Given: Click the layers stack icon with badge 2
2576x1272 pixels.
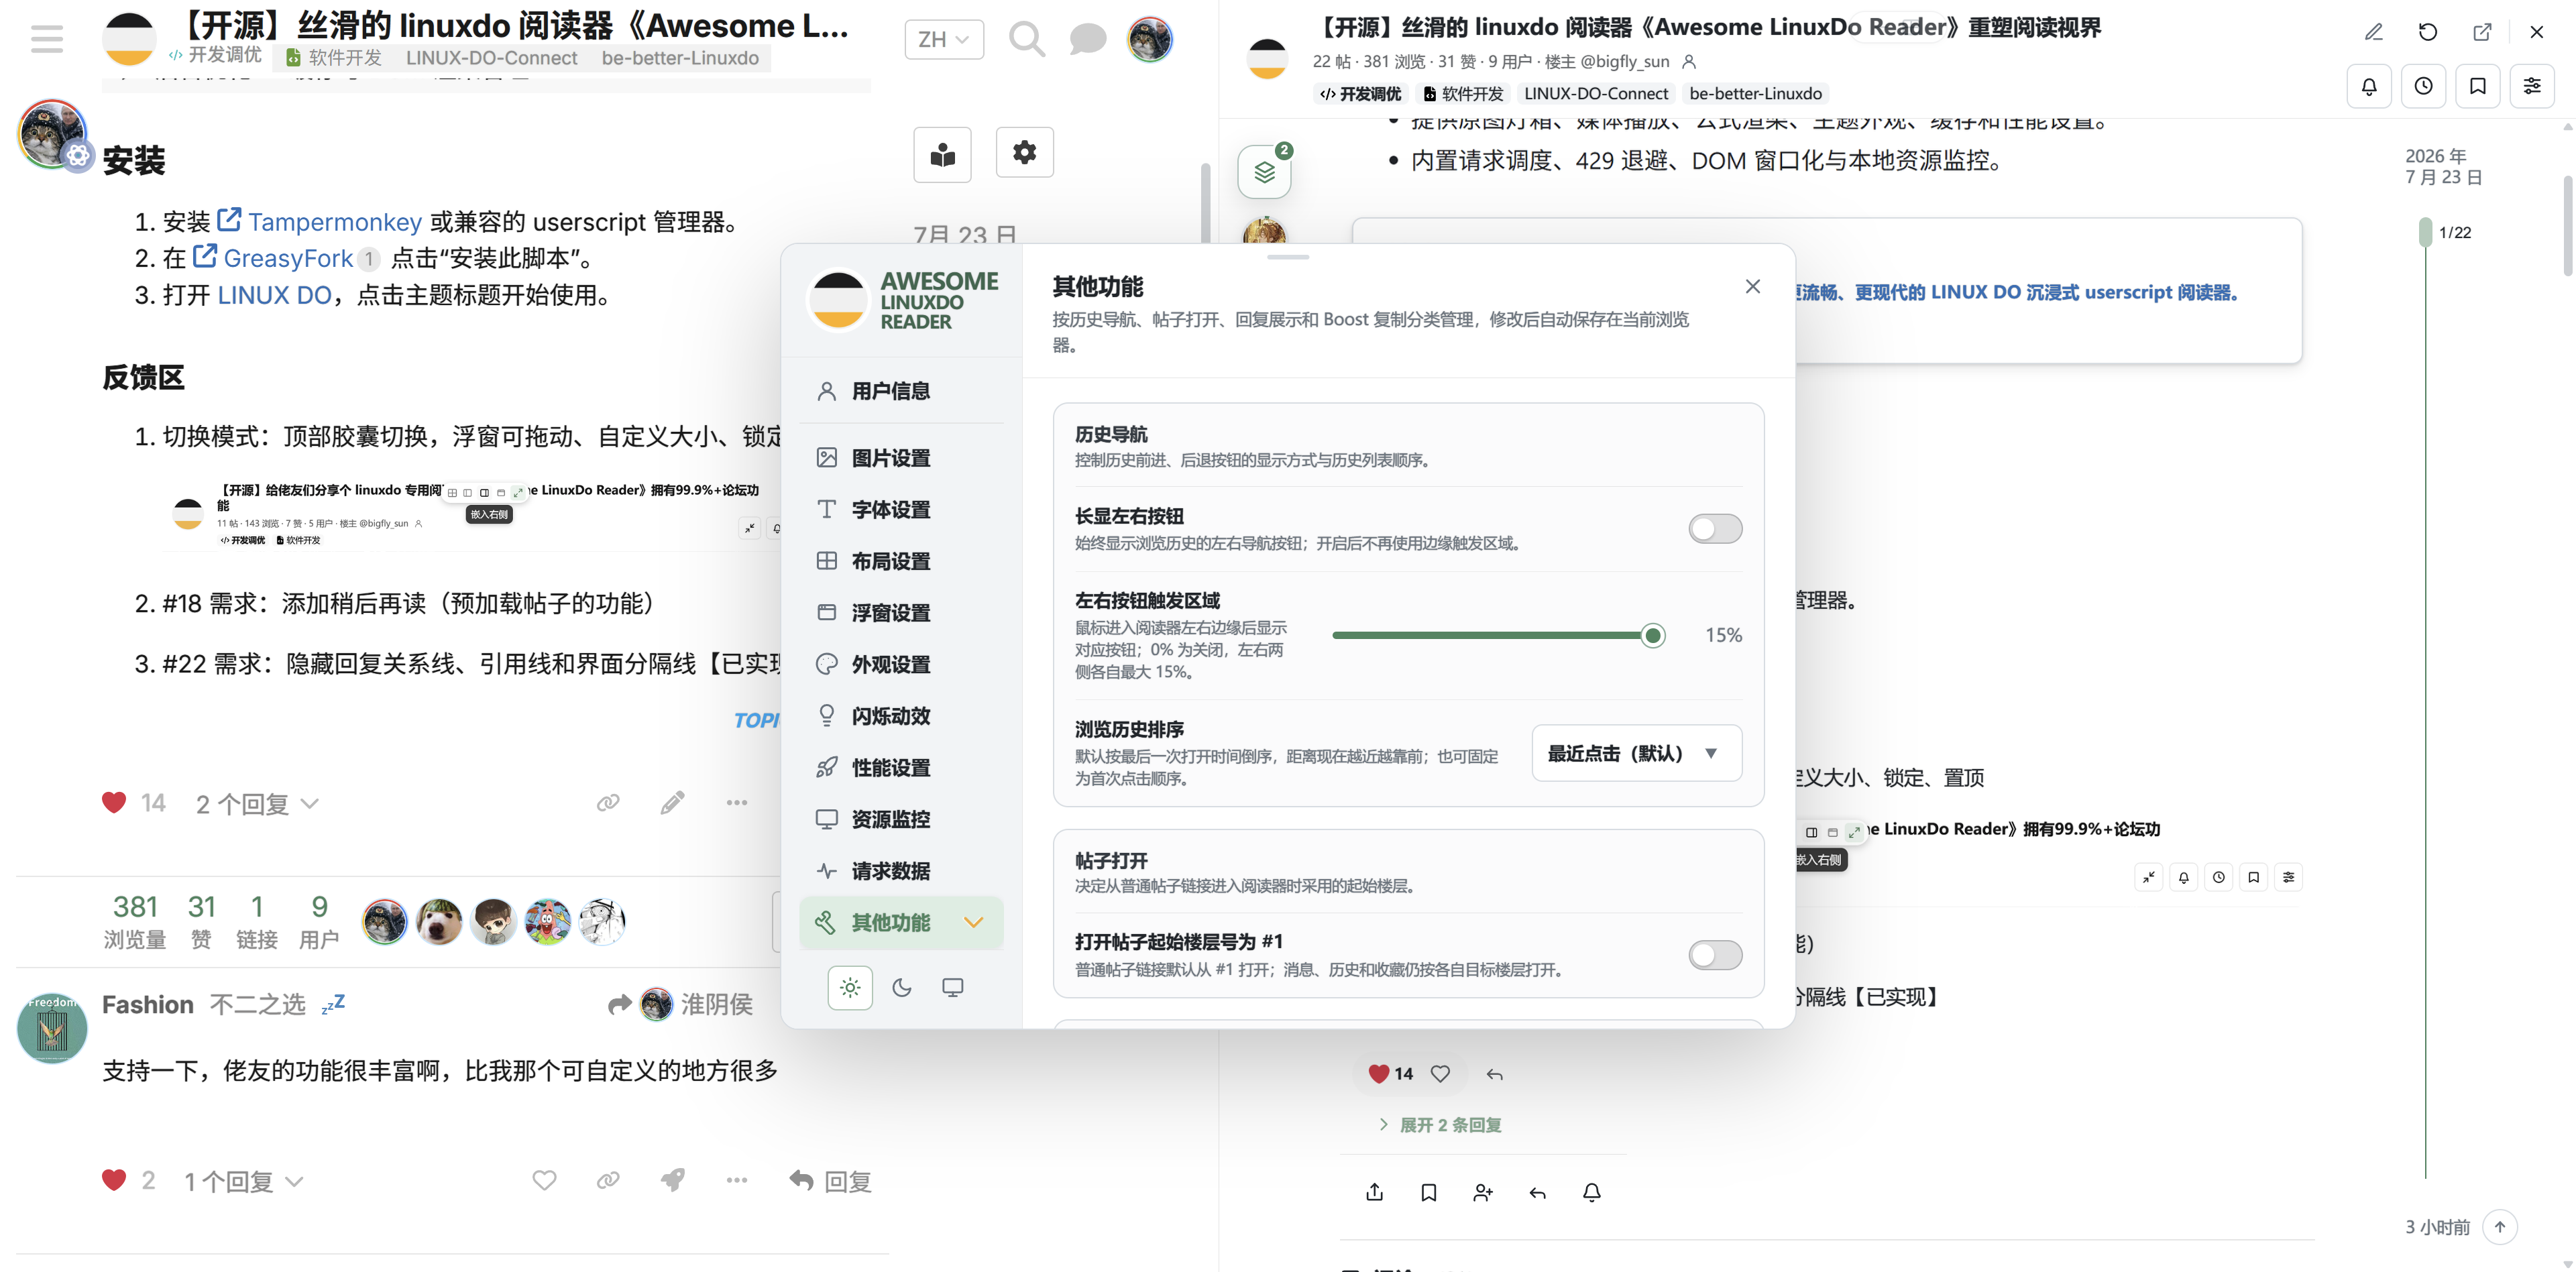Looking at the screenshot, I should coord(1264,172).
